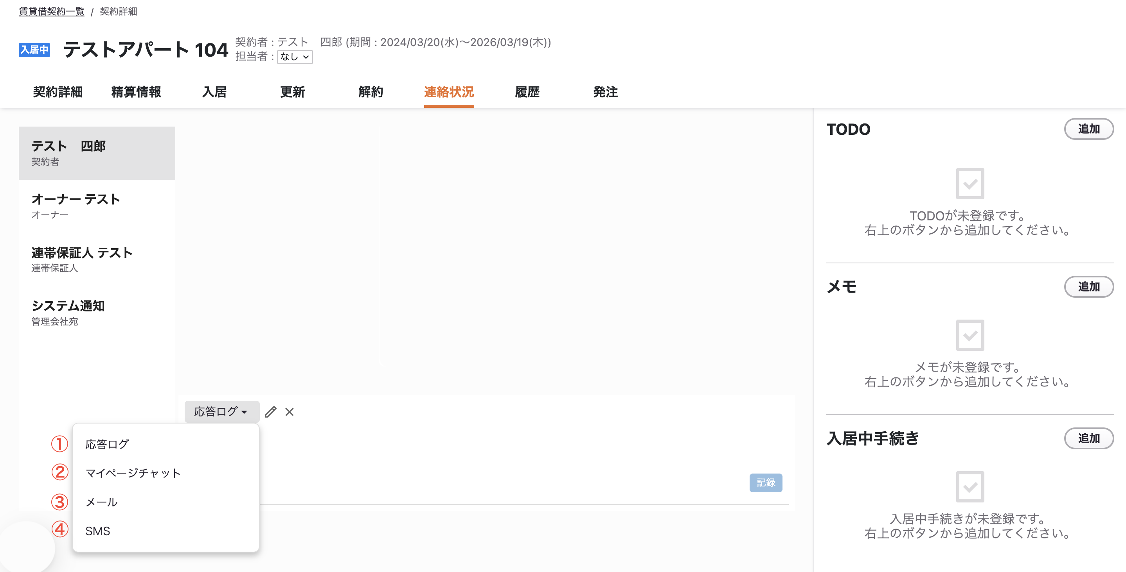Click the 記録 button

(x=766, y=483)
